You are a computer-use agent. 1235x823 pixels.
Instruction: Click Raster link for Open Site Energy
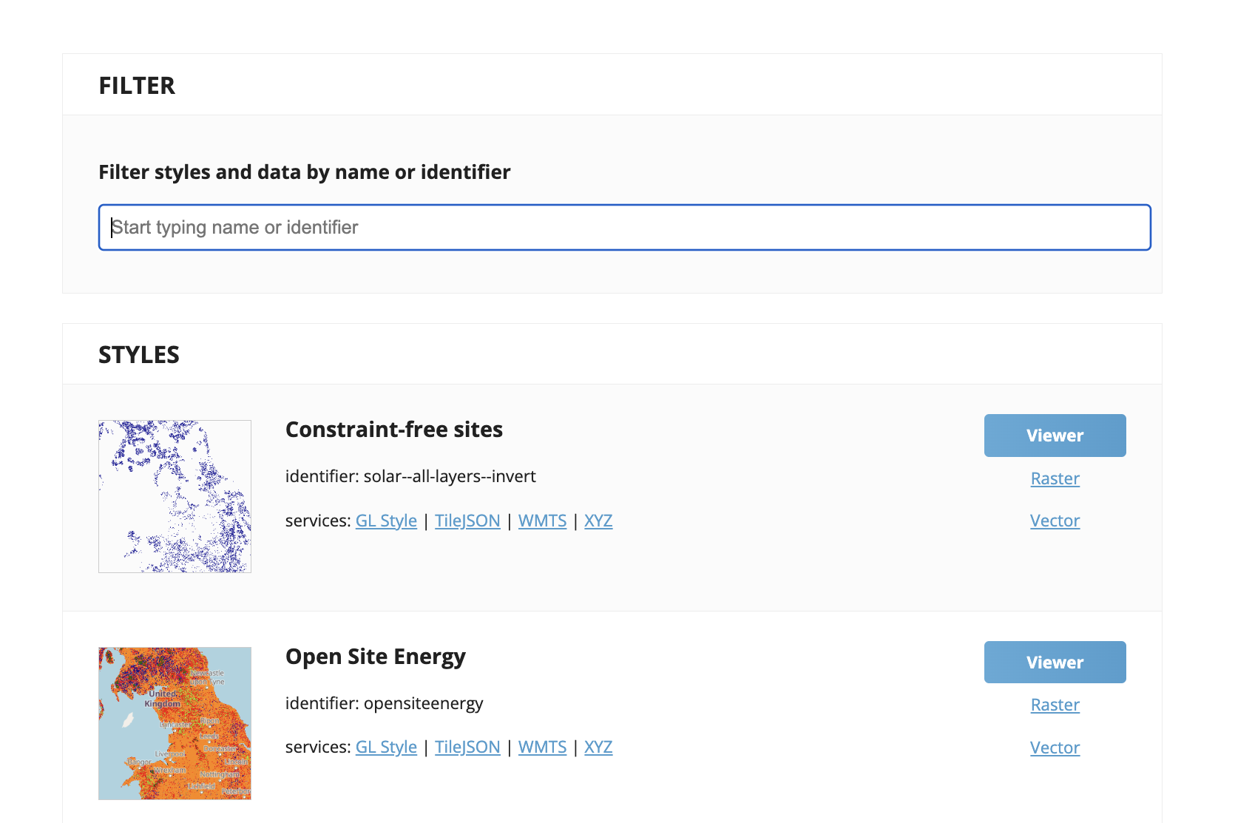click(x=1055, y=705)
